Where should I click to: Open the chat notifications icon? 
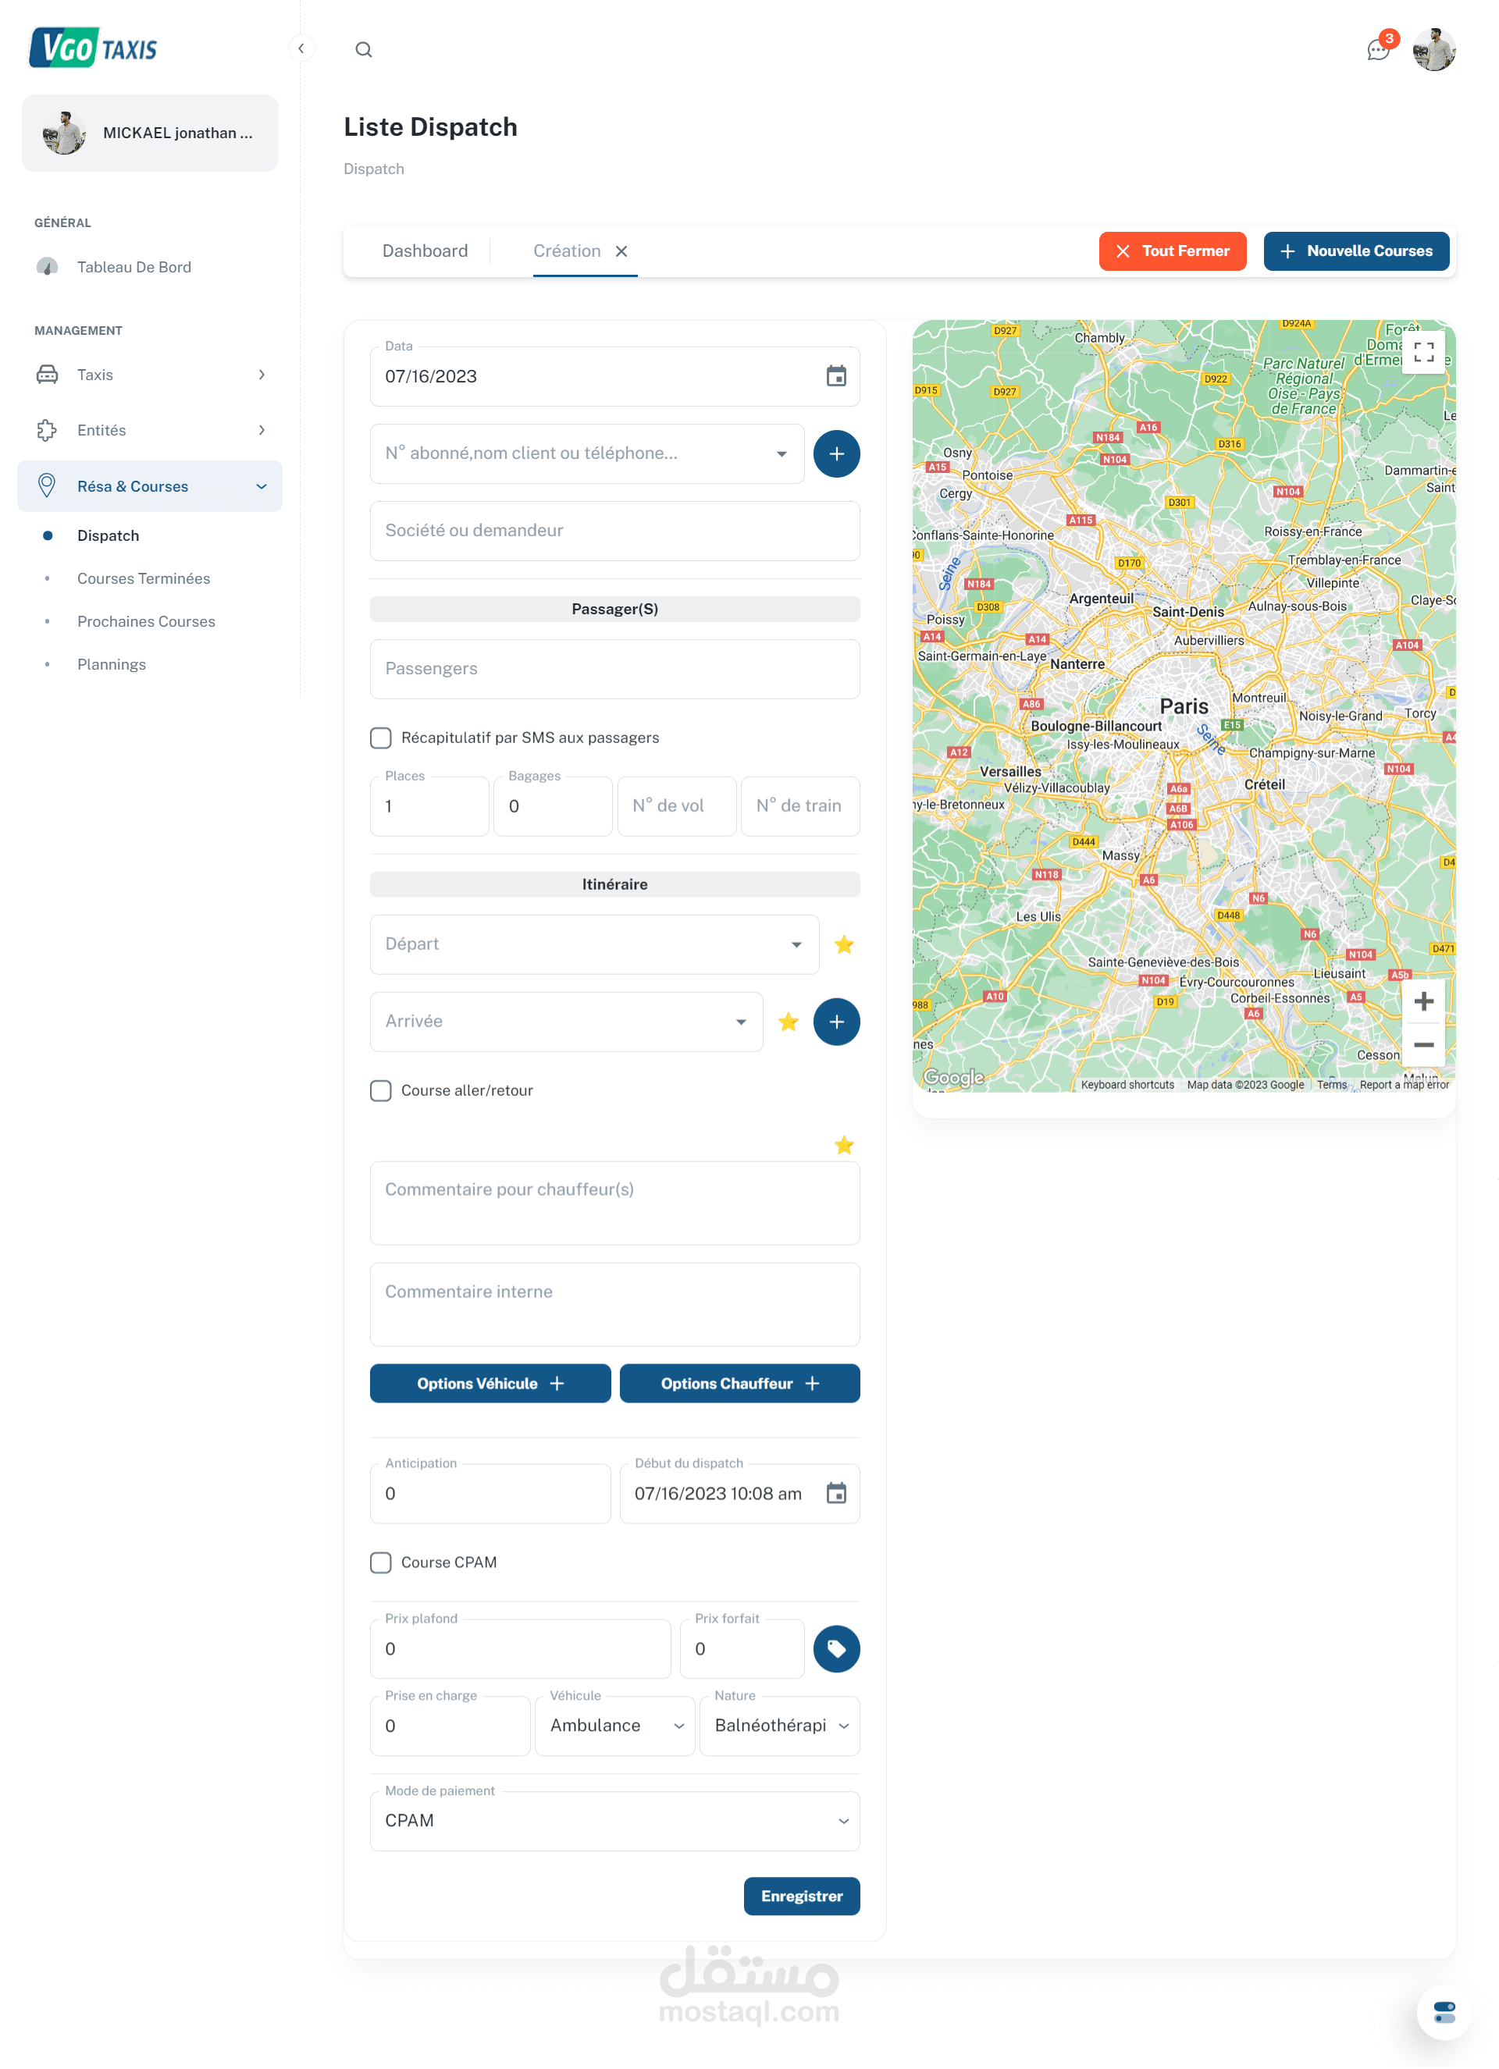tap(1378, 49)
